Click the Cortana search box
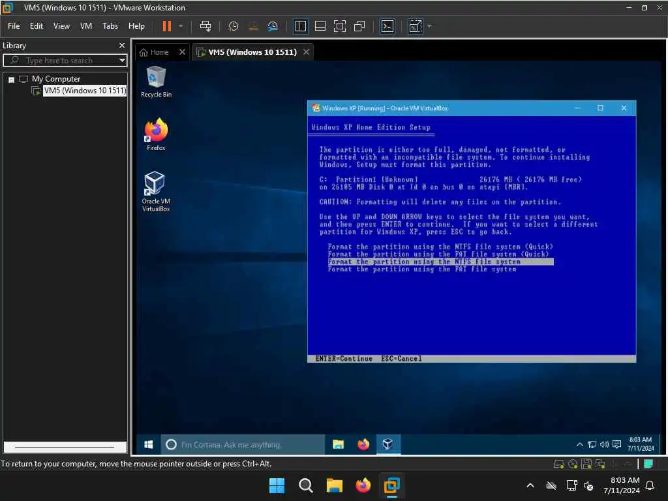 [x=243, y=444]
